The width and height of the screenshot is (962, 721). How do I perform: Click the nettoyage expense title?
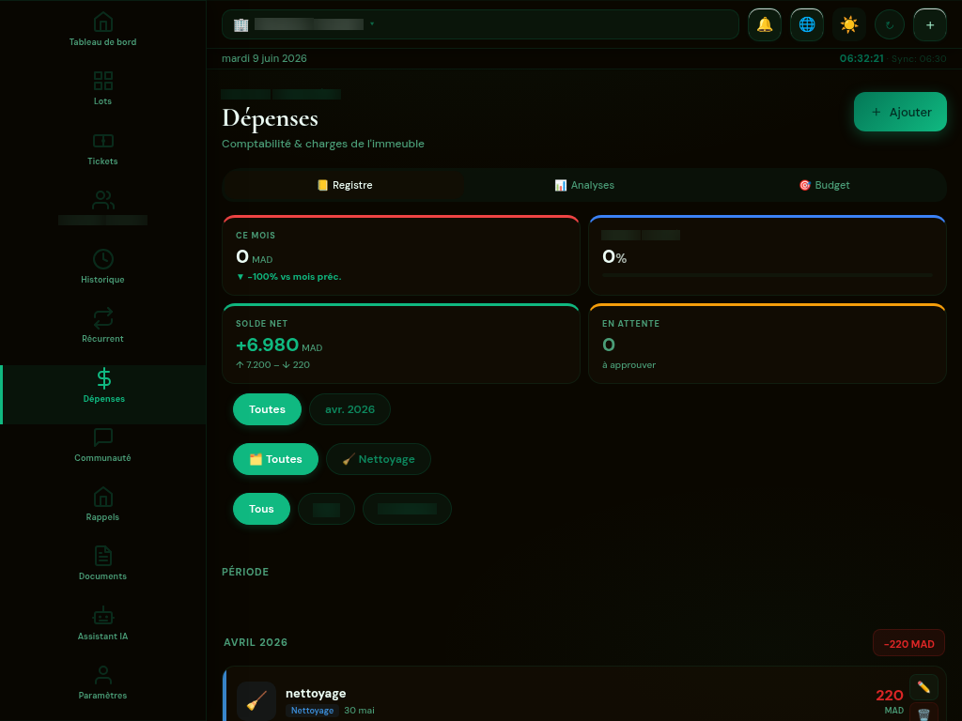click(316, 694)
